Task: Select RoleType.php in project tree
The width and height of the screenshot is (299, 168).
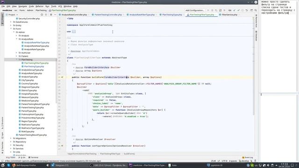Action: [27, 132]
